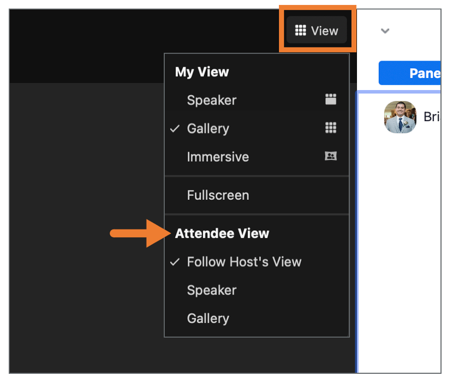Set Attendee View to Speaker
This screenshot has width=453, height=382.
[212, 290]
